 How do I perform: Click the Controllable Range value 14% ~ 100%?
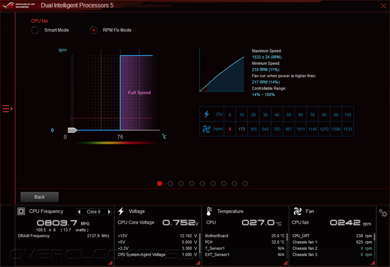(263, 95)
